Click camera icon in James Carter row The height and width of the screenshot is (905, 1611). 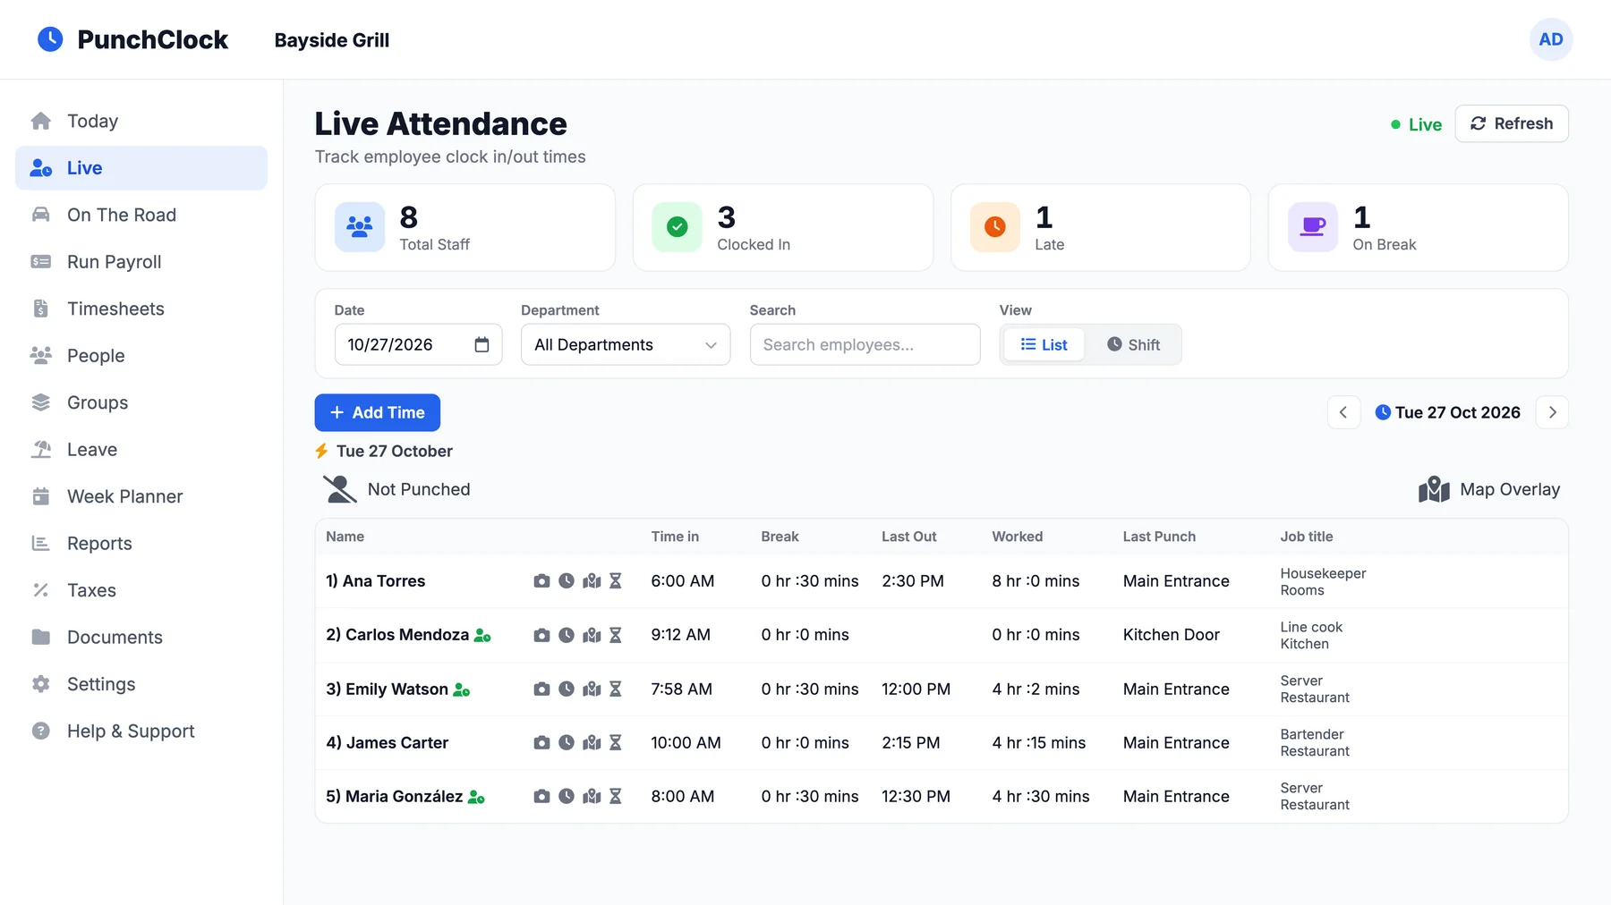pyautogui.click(x=541, y=743)
